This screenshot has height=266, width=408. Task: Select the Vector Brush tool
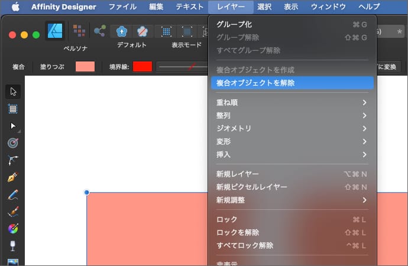pos(13,211)
